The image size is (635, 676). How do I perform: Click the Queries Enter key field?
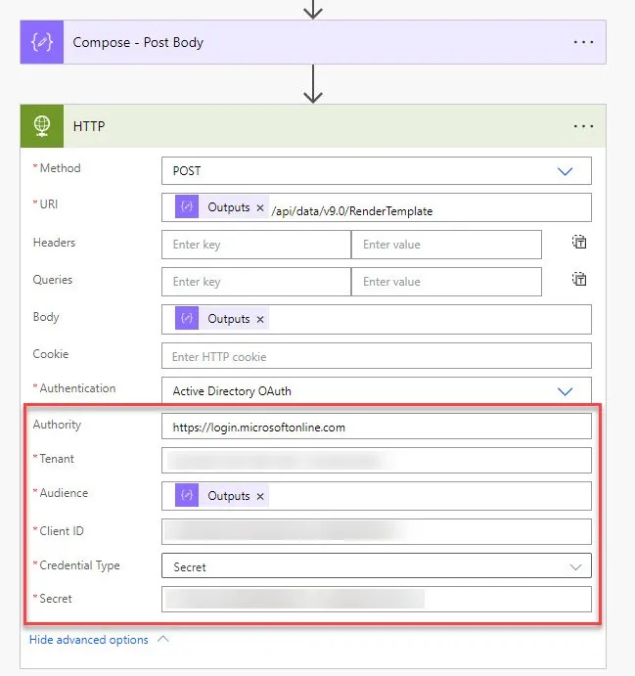(x=256, y=282)
